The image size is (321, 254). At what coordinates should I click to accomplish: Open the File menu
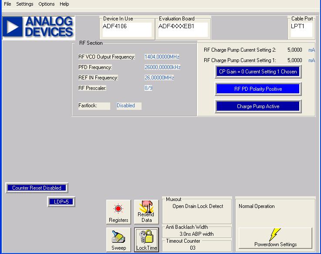coord(7,4)
